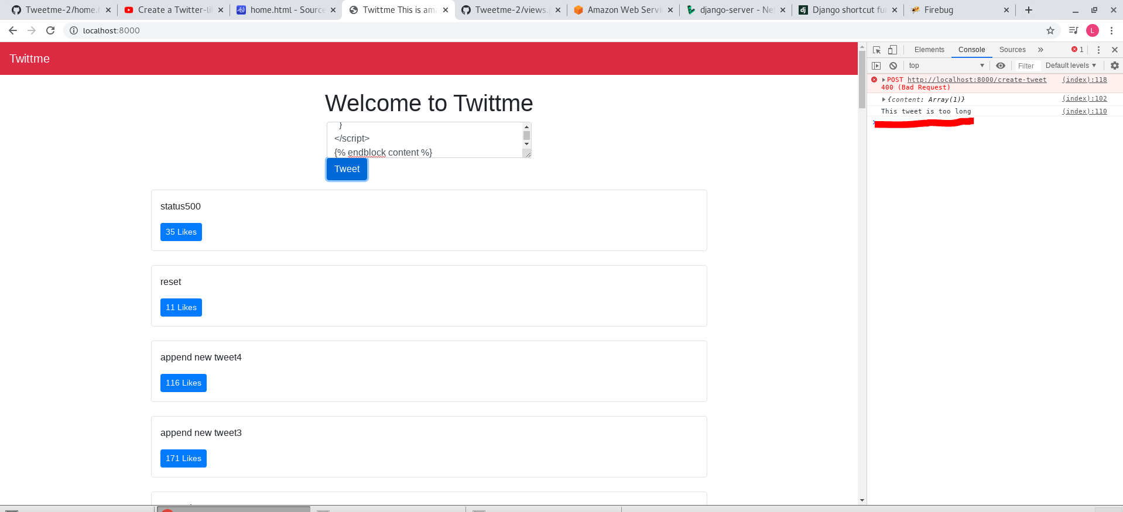Switch to the Django shortcut functions tab

click(x=848, y=10)
